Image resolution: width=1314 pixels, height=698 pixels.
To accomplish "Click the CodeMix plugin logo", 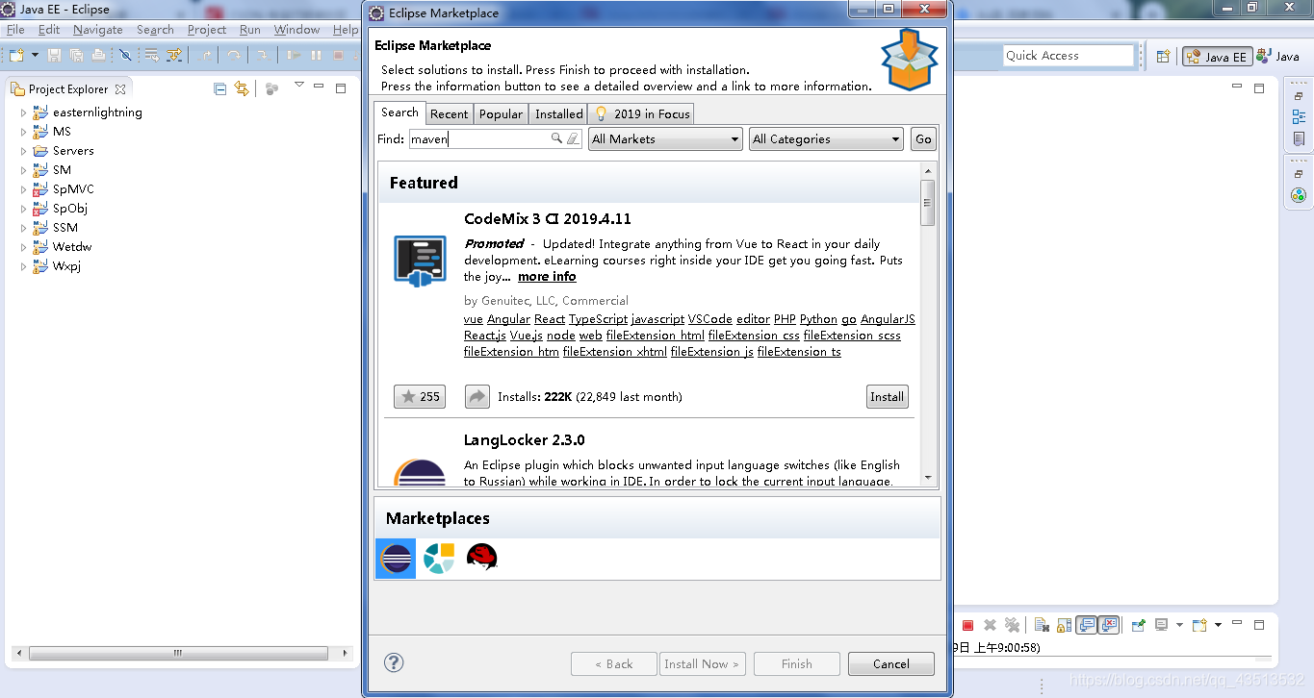I will [420, 261].
